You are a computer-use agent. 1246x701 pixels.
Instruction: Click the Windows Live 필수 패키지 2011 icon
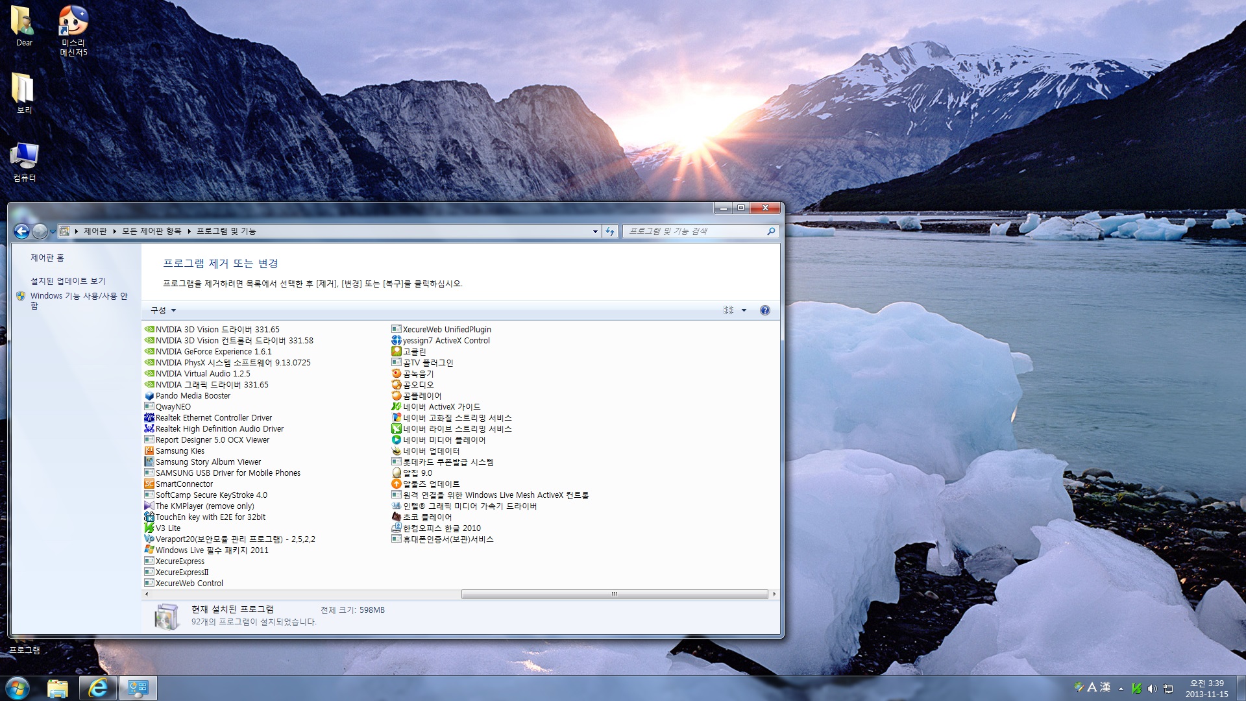coord(149,550)
